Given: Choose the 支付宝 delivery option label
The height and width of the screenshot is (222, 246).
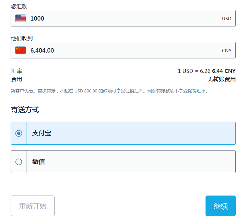Looking at the screenshot, I should tap(42, 133).
